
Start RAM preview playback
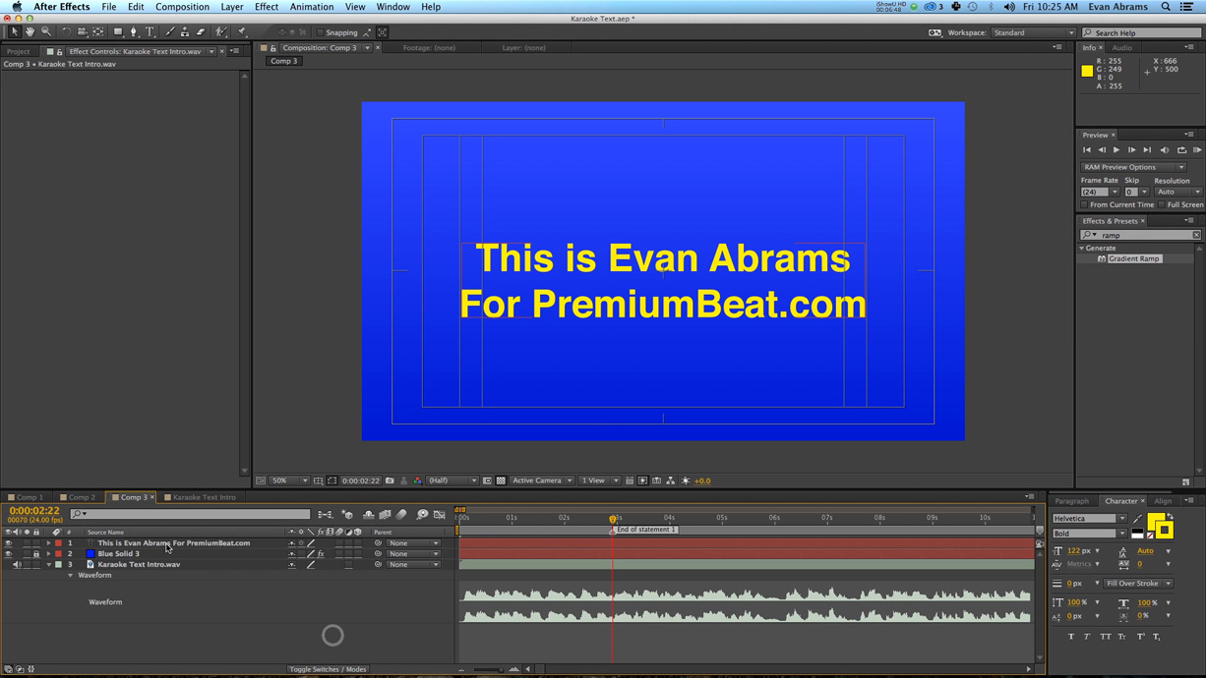tap(1197, 150)
